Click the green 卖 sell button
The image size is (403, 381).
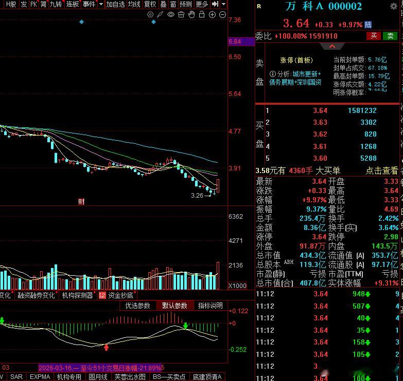point(390,36)
